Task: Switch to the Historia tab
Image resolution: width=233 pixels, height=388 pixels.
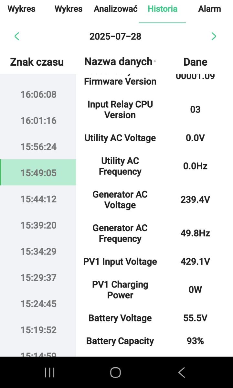Action: point(163,9)
